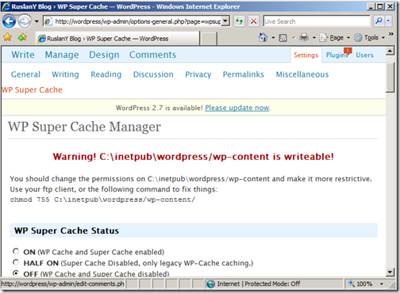
Task: Click the Tools menu gear icon
Action: point(358,38)
